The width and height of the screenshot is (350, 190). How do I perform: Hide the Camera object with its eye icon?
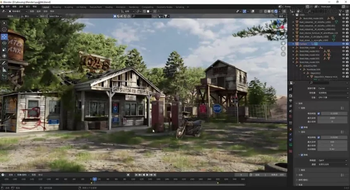[x=343, y=43]
